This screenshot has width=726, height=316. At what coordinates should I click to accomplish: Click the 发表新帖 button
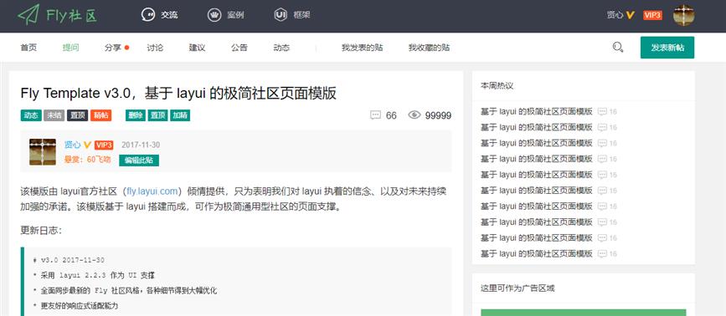[x=667, y=48]
